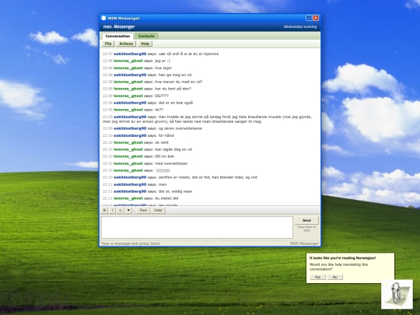The image size is (420, 315).
Task: Click No in Clippy's translation prompt
Action: click(334, 277)
